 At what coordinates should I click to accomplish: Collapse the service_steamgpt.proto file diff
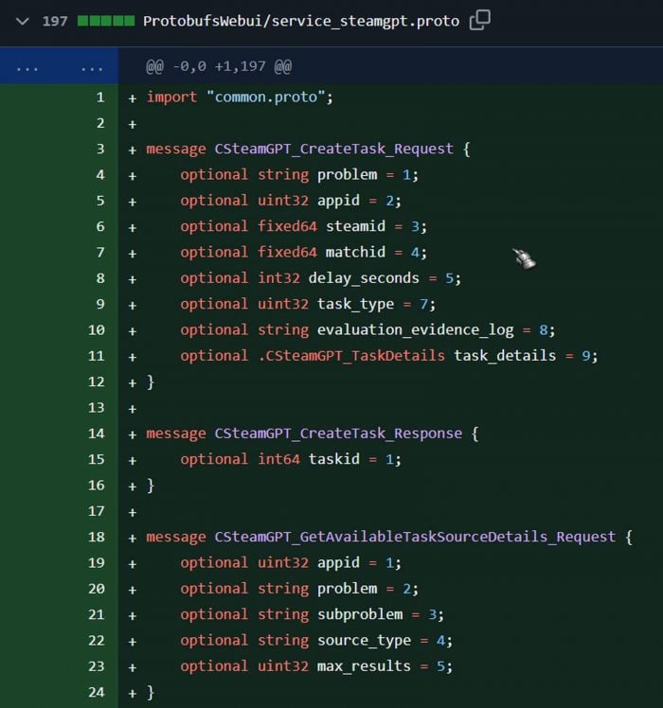(22, 20)
